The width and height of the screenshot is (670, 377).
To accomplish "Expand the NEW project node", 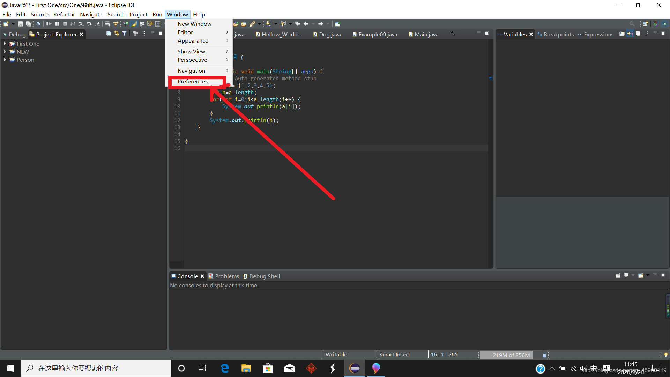I will click(x=5, y=51).
